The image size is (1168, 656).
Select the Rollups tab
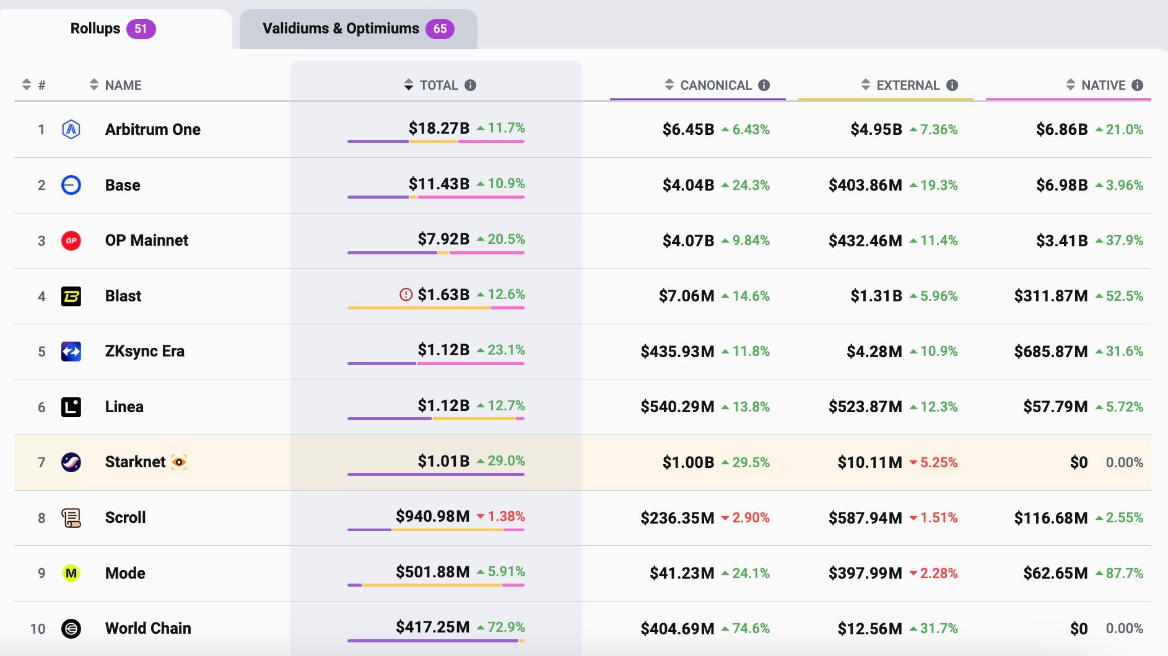(113, 28)
